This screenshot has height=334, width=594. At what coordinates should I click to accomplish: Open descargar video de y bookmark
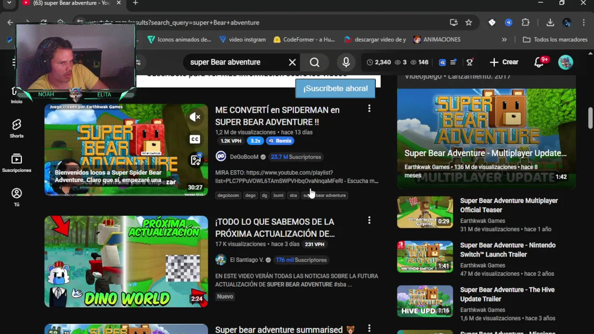(x=375, y=39)
